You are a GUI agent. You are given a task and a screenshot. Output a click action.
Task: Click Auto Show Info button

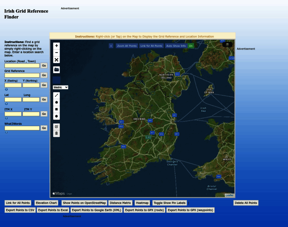pos(176,46)
